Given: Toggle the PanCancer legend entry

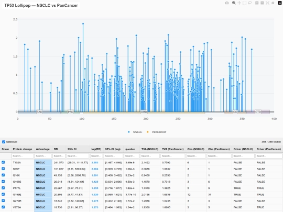Looking at the screenshot, I should pos(157,132).
